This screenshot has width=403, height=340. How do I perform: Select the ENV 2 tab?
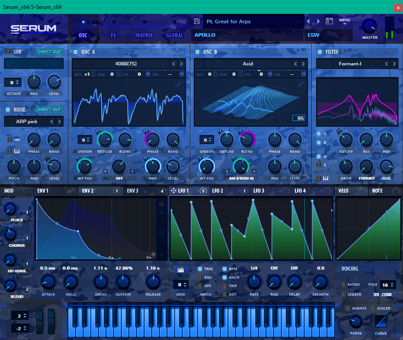(x=100, y=190)
